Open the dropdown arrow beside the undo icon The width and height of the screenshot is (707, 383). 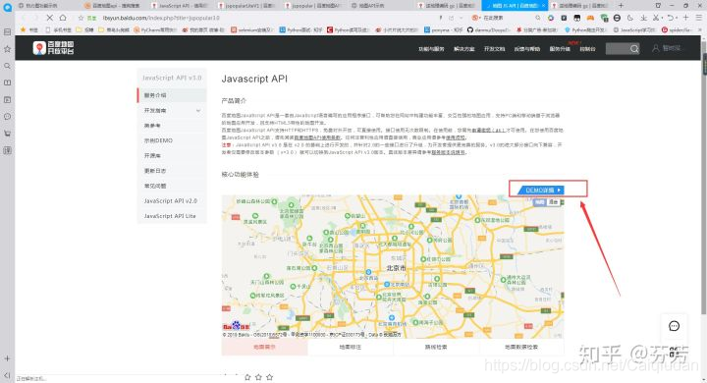[677, 18]
